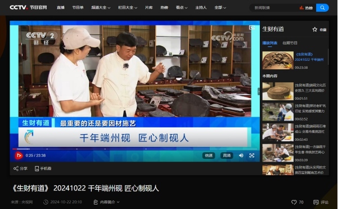Expand 看点 dropdown menu
This screenshot has width=338, height=209.
[x=182, y=7]
